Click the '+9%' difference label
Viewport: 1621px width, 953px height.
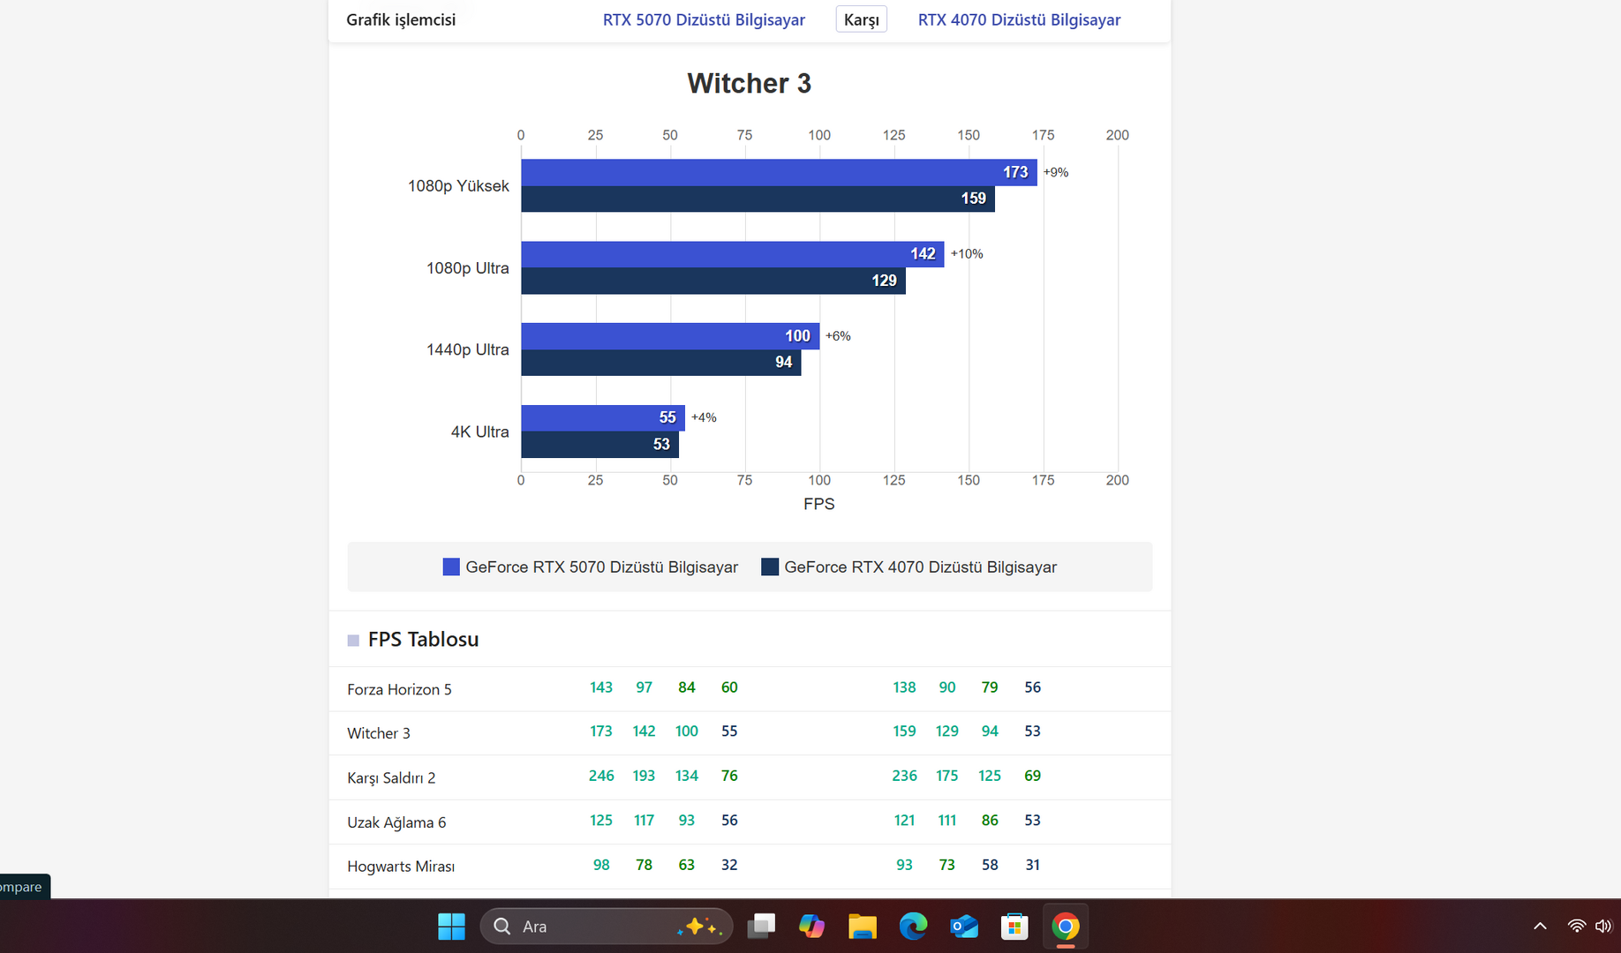(x=1056, y=172)
